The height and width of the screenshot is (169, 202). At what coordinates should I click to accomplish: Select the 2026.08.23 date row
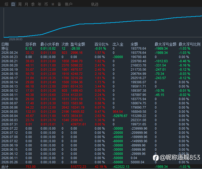point(10,57)
